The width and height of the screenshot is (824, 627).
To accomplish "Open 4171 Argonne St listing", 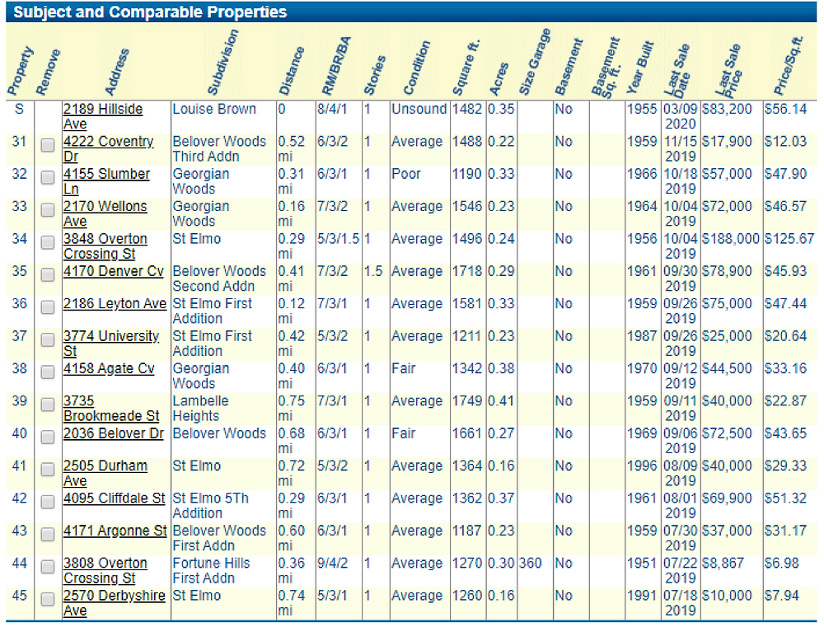I will [x=115, y=531].
